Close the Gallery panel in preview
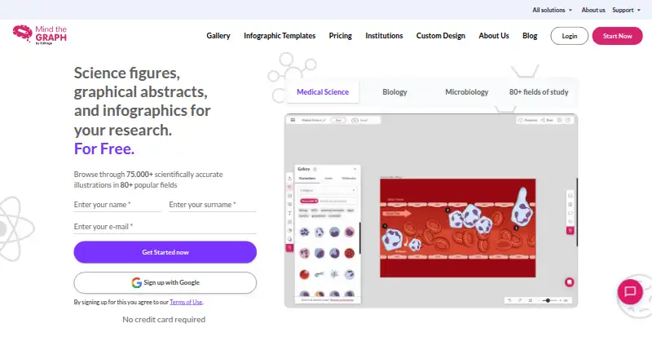 coord(355,169)
